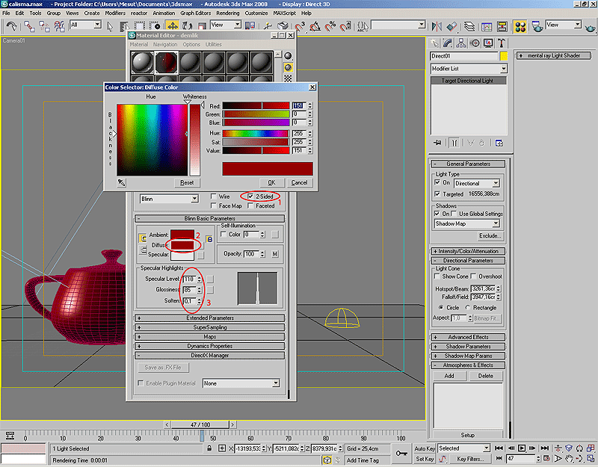
Task: Select the Move tool in main toolbar
Action: (173, 25)
